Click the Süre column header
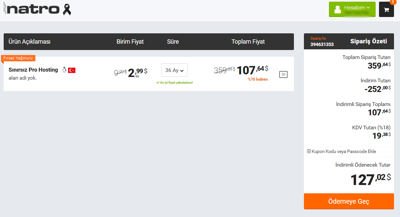 tap(173, 42)
